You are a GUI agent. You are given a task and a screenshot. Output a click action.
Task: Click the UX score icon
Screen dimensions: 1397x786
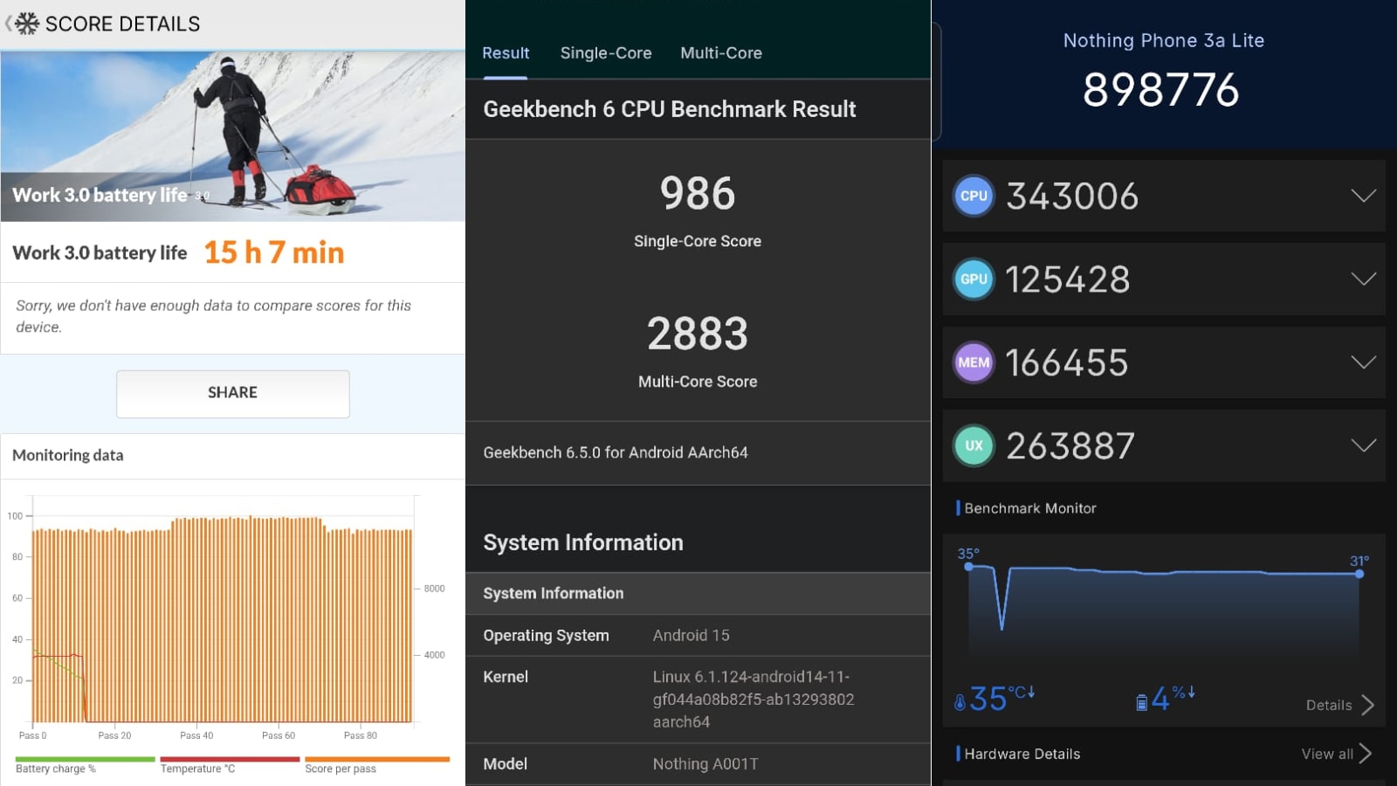point(973,445)
